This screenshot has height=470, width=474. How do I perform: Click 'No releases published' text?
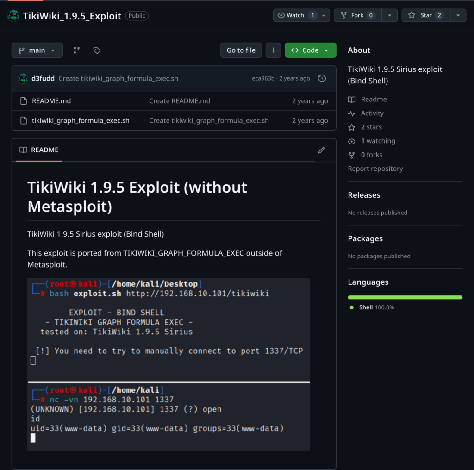point(377,213)
